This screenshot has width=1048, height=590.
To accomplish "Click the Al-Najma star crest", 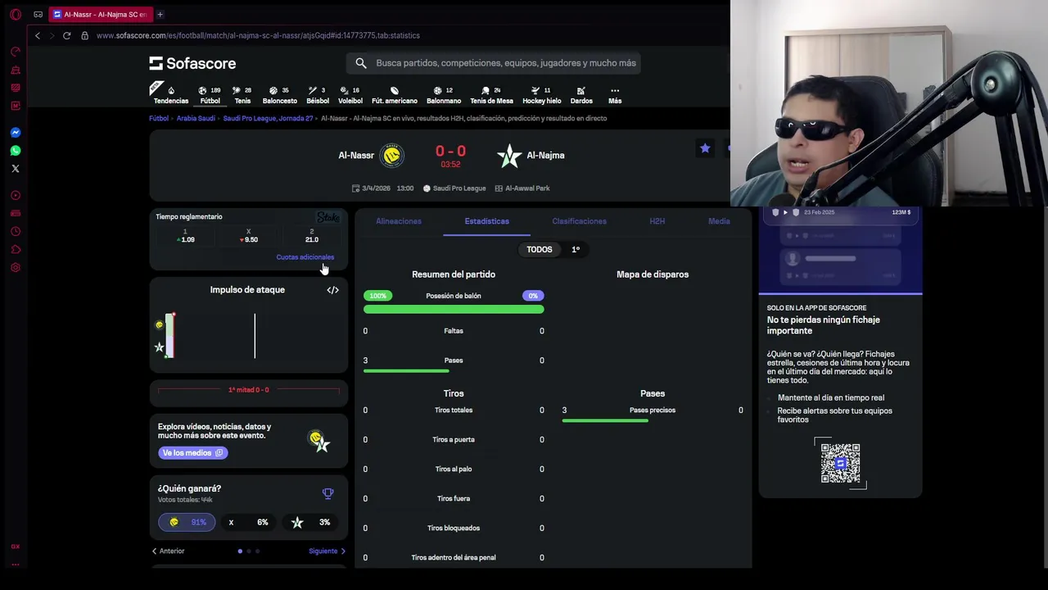I will click(x=509, y=155).
